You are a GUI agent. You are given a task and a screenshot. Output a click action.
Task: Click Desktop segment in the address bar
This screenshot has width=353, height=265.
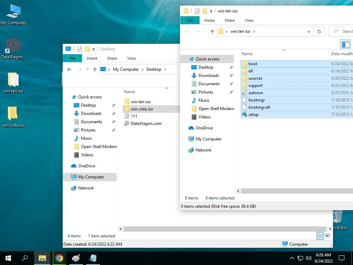tap(154, 69)
